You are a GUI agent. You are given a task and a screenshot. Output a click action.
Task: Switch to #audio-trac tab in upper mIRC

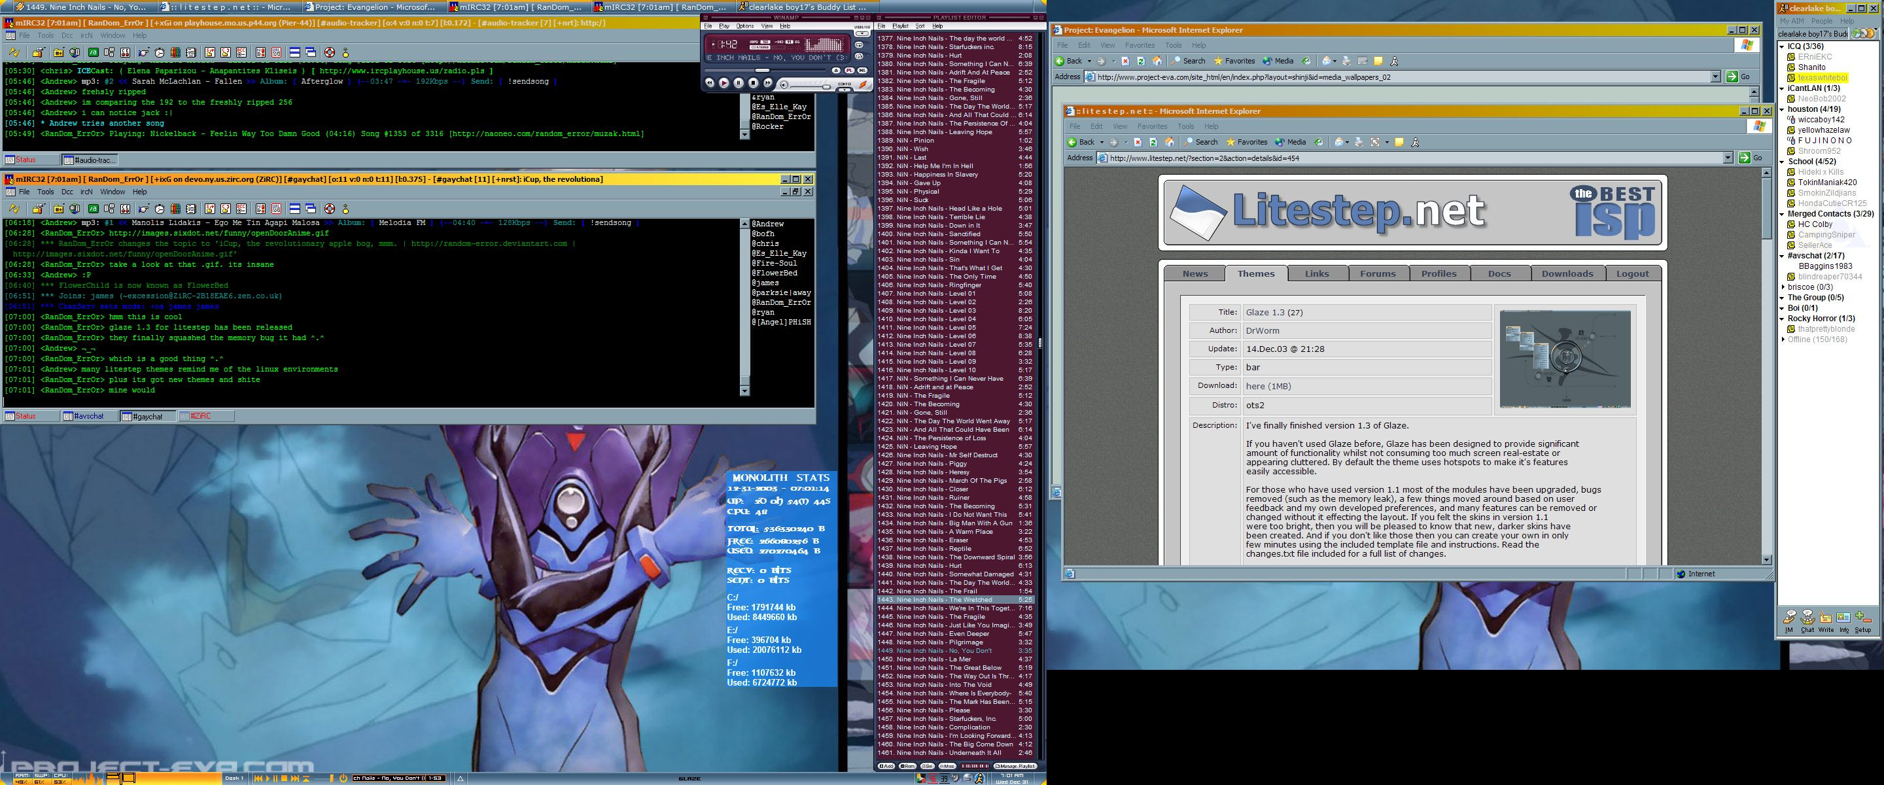click(x=89, y=160)
